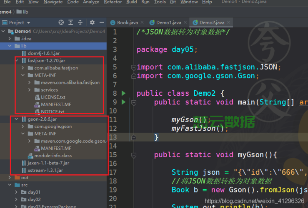This screenshot has height=208, width=308.
Task: Select module-info.class in the gson jar
Action: (53, 156)
